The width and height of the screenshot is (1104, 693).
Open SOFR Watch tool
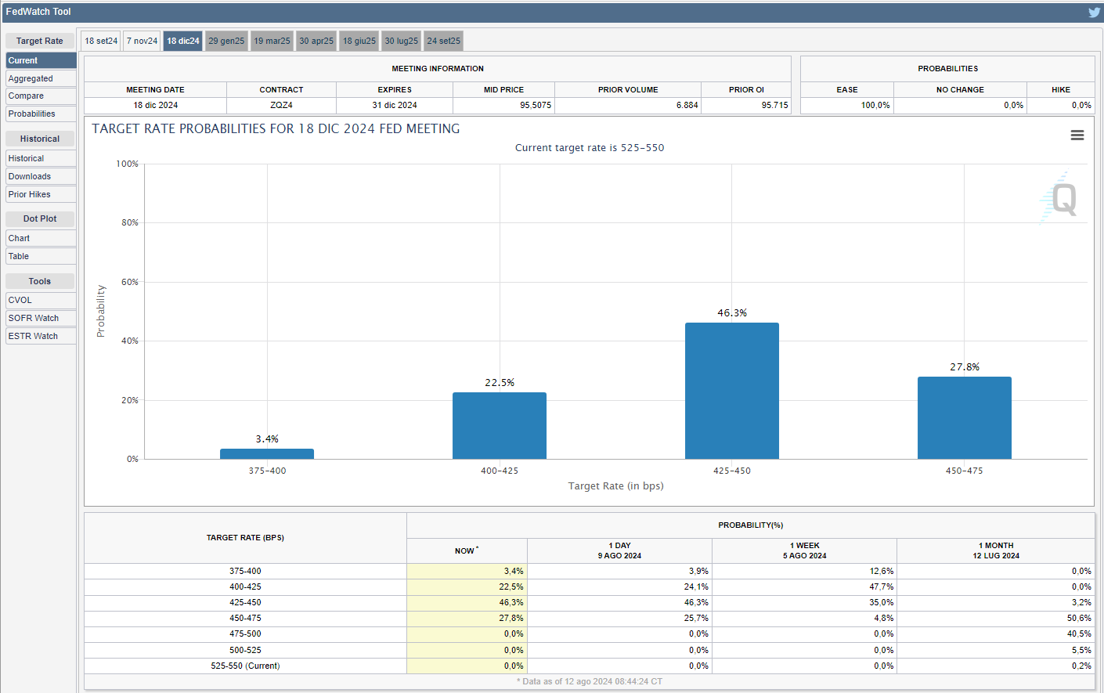click(x=41, y=318)
